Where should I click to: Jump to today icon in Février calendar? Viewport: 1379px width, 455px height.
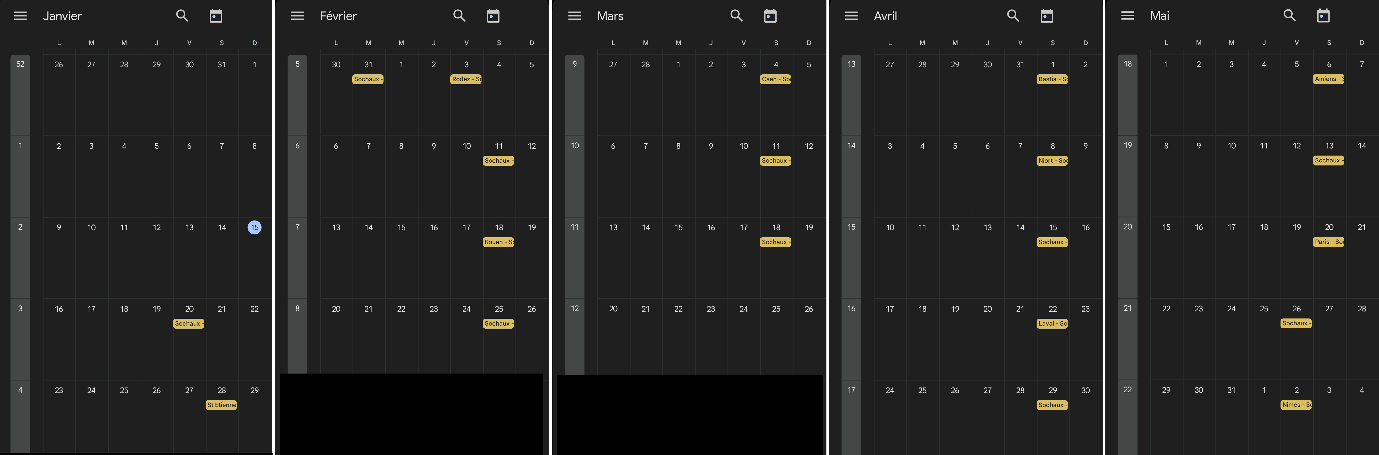coord(493,16)
